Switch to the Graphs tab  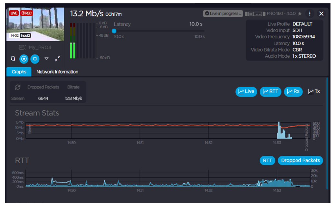[x=19, y=72]
